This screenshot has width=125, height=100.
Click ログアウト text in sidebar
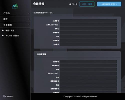10,97
